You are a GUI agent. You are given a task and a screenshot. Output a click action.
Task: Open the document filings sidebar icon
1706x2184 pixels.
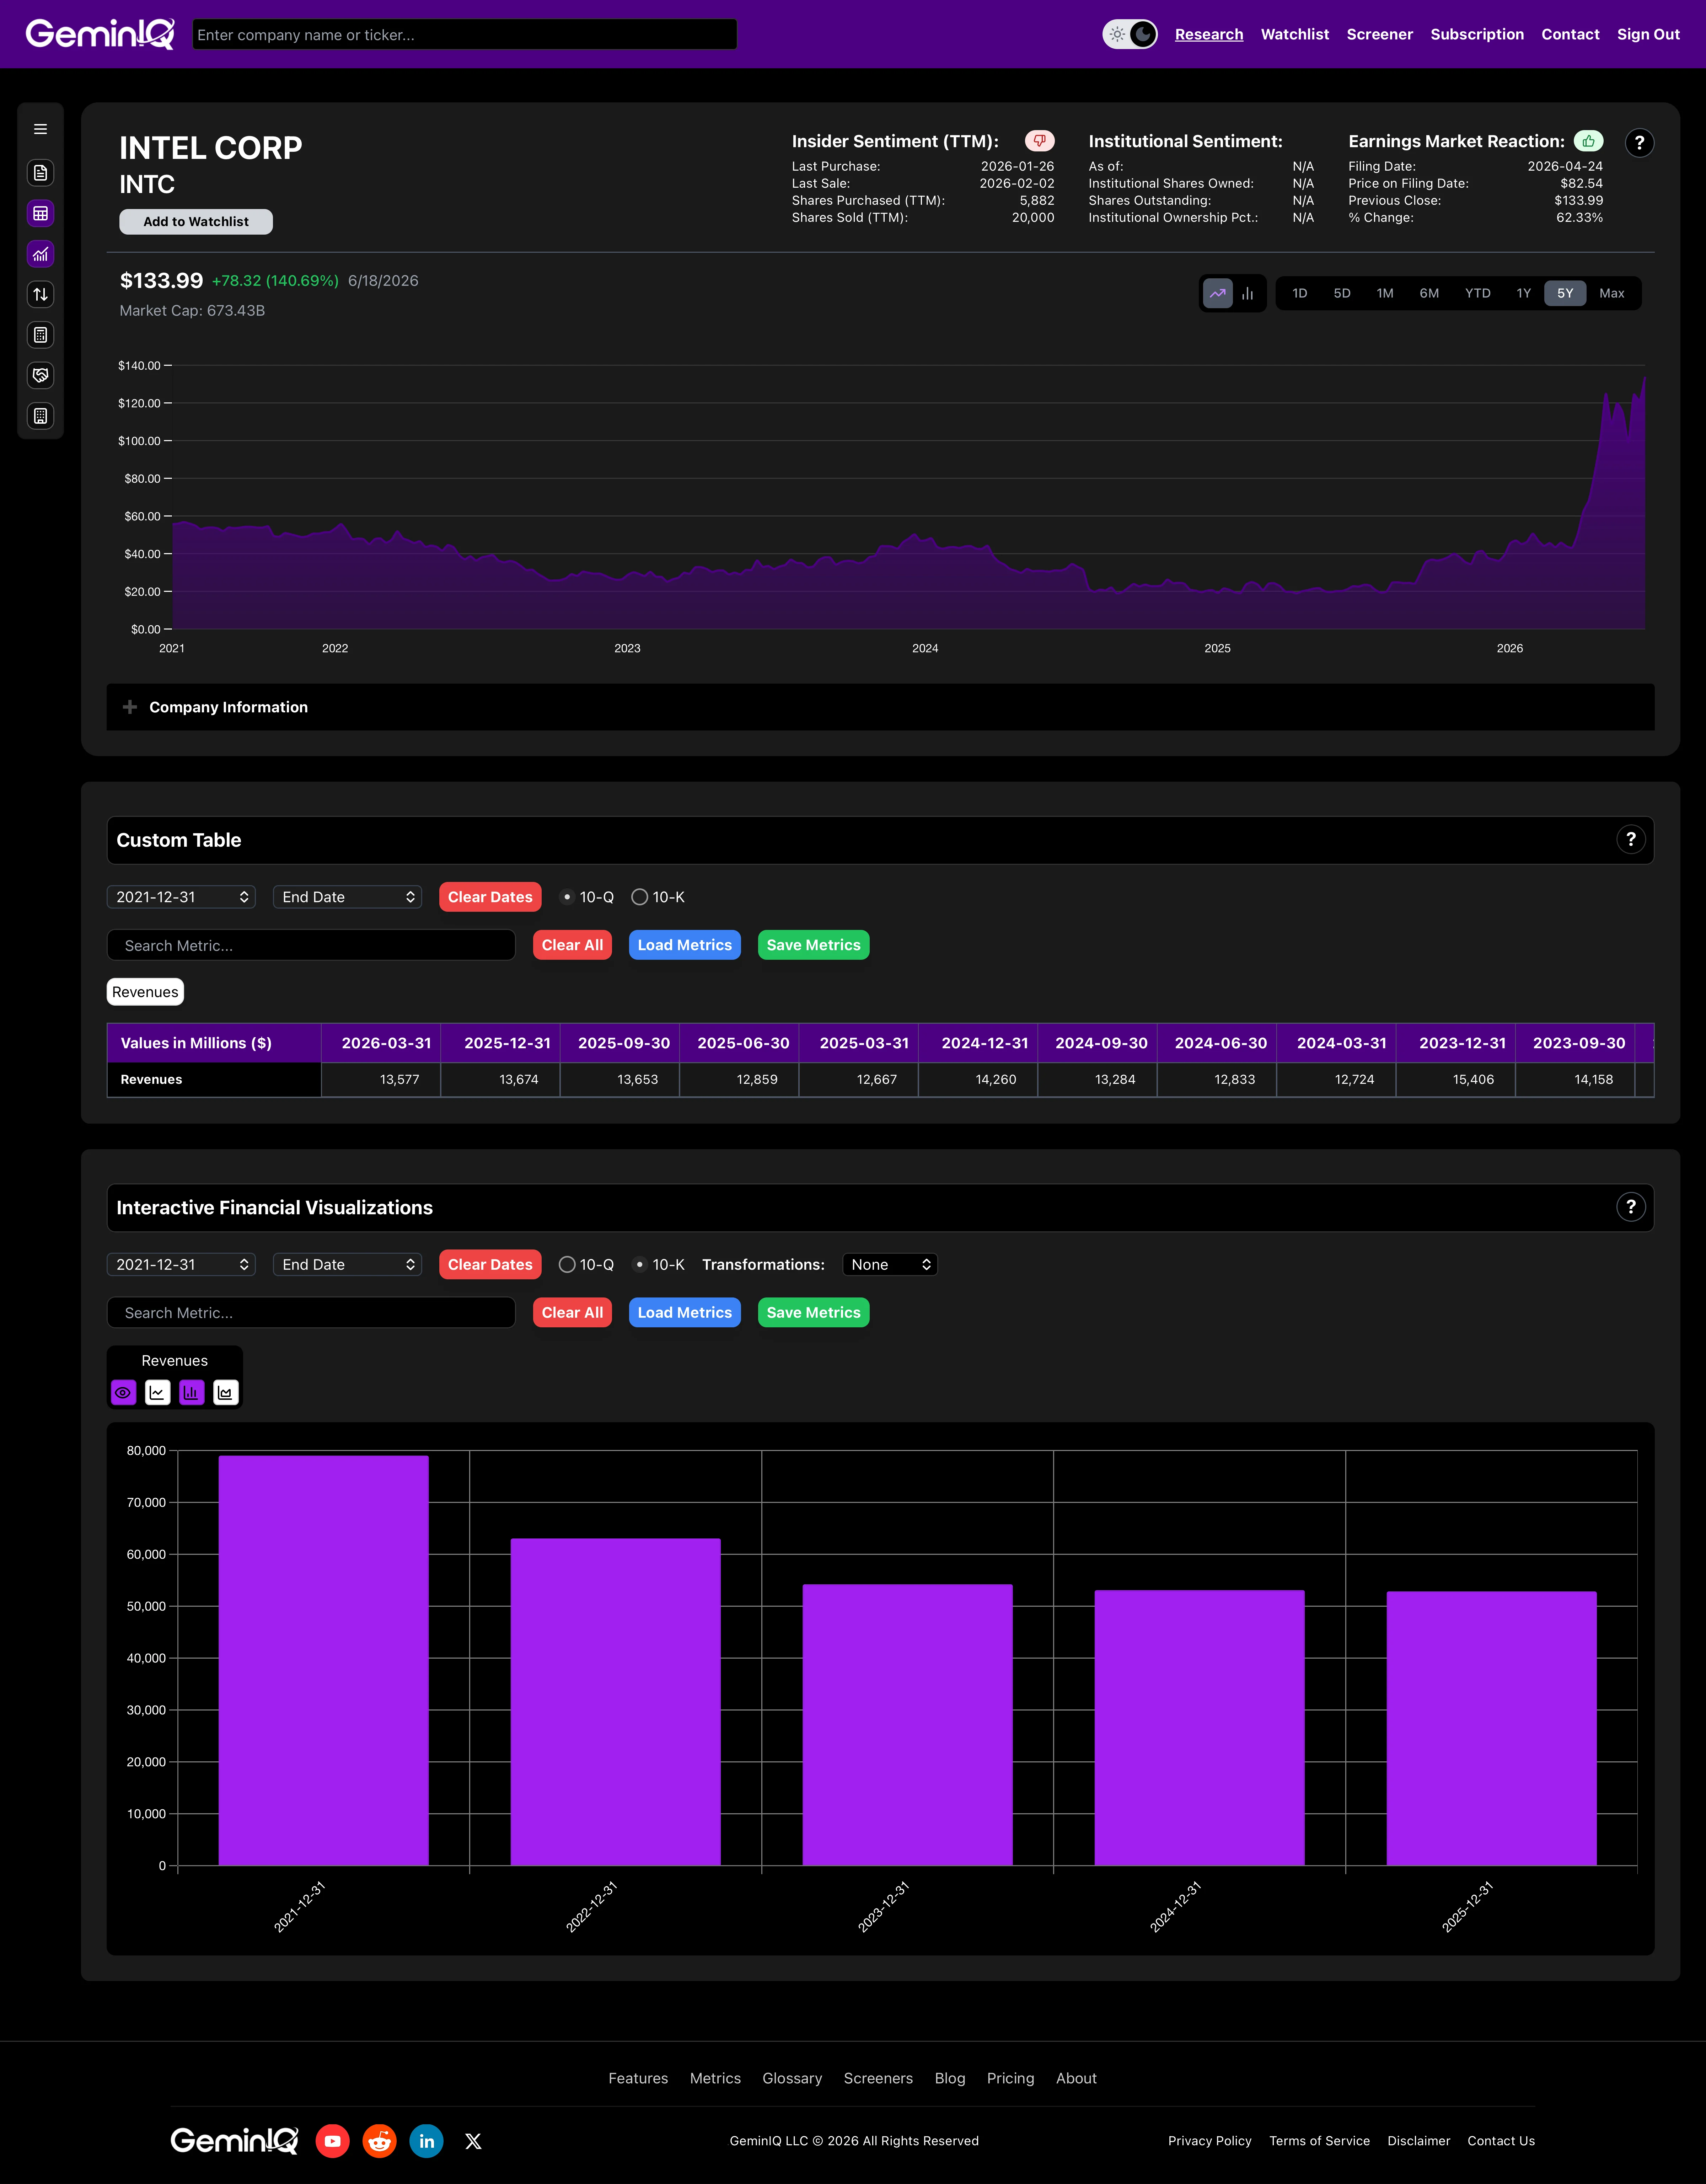40,173
